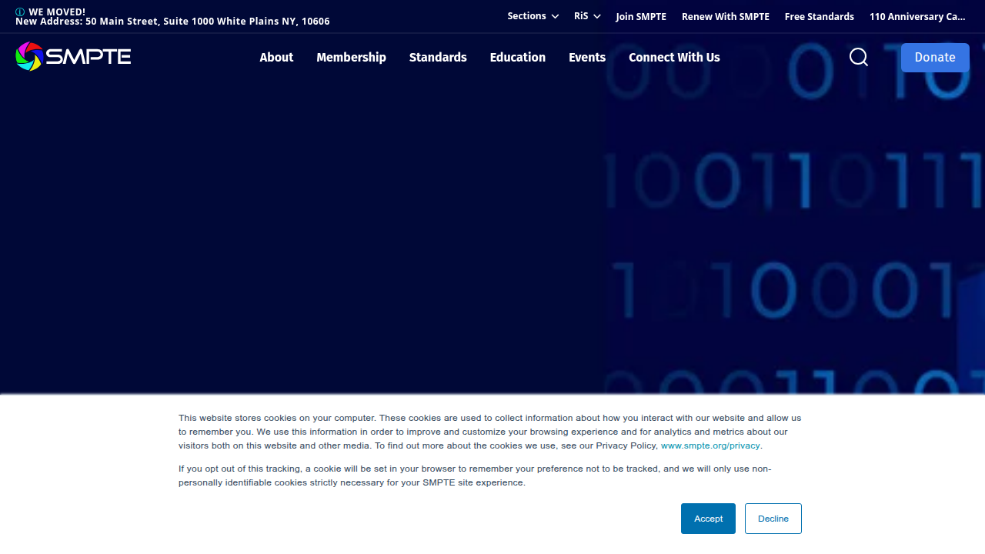The width and height of the screenshot is (985, 554).
Task: Open the 110 Anniversary link
Action: [917, 16]
